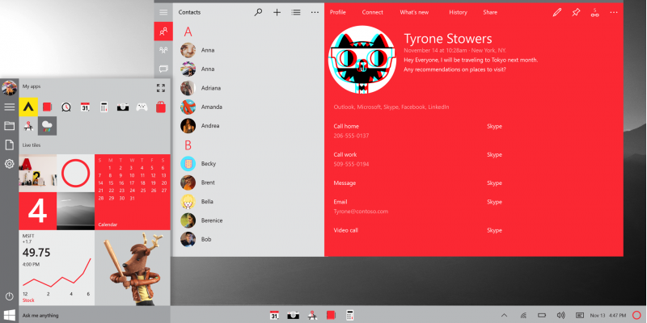The width and height of the screenshot is (647, 323).
Task: Open Documents icon in Start sidebar
Action: (9, 145)
